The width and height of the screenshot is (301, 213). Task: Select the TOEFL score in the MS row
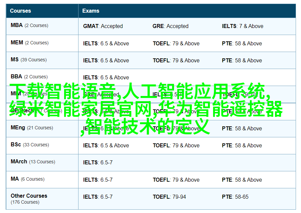tap(176, 61)
